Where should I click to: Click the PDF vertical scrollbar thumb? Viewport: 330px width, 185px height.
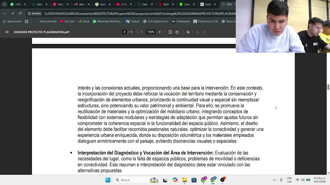(328, 87)
